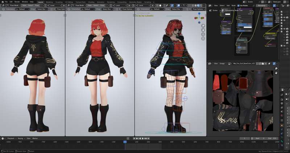Jump to timeline end frame
290x153 pixels.
(148, 138)
